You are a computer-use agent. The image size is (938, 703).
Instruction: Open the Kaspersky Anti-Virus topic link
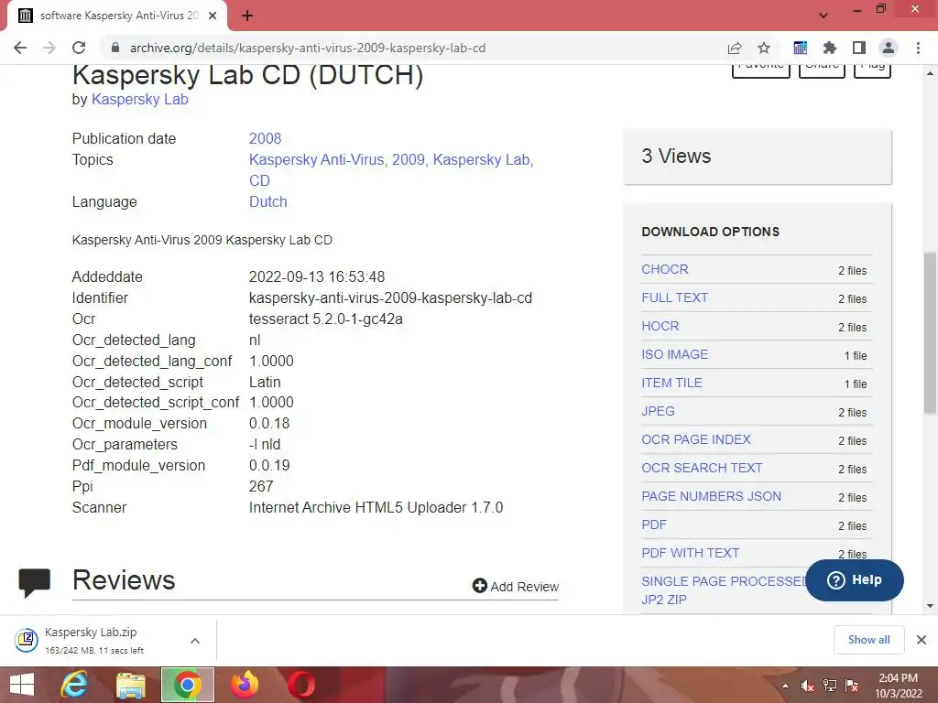[x=316, y=159]
